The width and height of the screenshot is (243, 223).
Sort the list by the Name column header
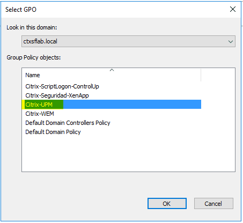[x=112, y=75]
